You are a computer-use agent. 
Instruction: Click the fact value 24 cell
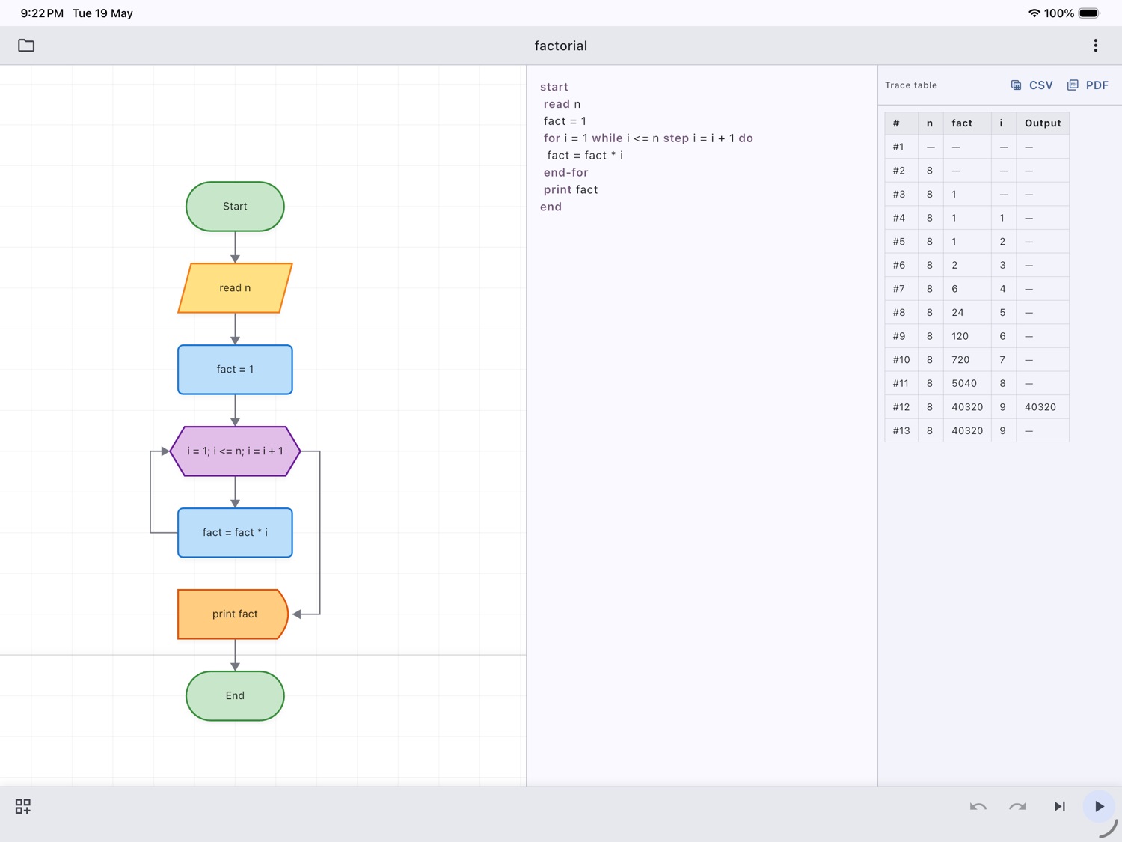point(967,313)
